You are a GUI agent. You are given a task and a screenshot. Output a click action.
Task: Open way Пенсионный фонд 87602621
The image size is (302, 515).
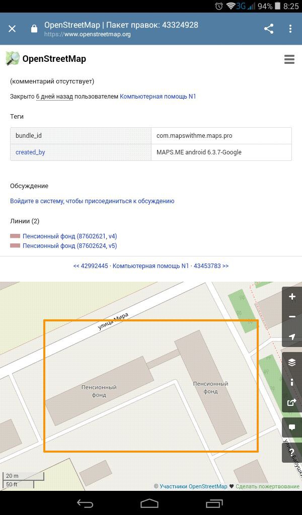tap(69, 236)
